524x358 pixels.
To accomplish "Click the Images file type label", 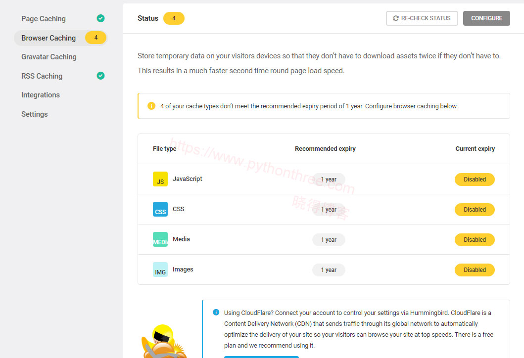I will click(183, 269).
